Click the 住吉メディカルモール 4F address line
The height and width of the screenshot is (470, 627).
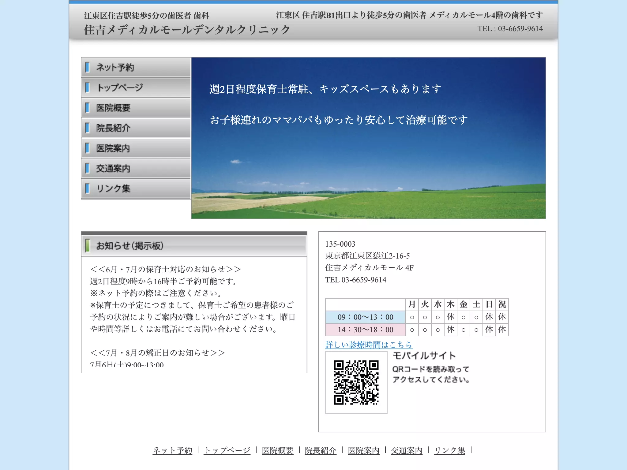[x=369, y=268]
